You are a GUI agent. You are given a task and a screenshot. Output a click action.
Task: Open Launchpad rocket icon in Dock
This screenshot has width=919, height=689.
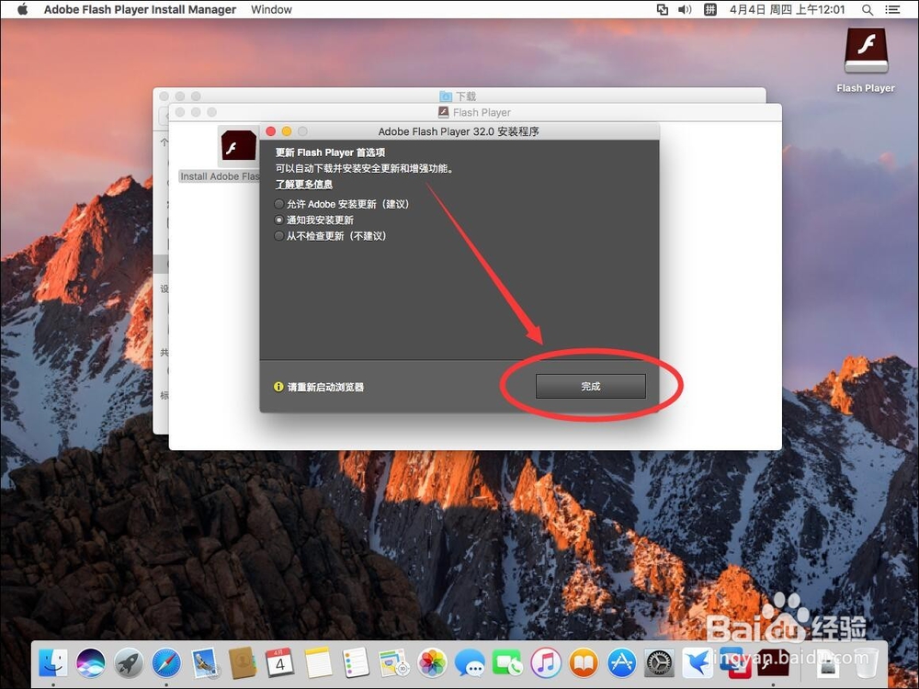(x=129, y=662)
